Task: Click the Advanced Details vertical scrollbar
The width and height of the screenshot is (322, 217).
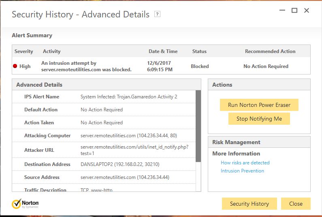Action: tap(198, 126)
